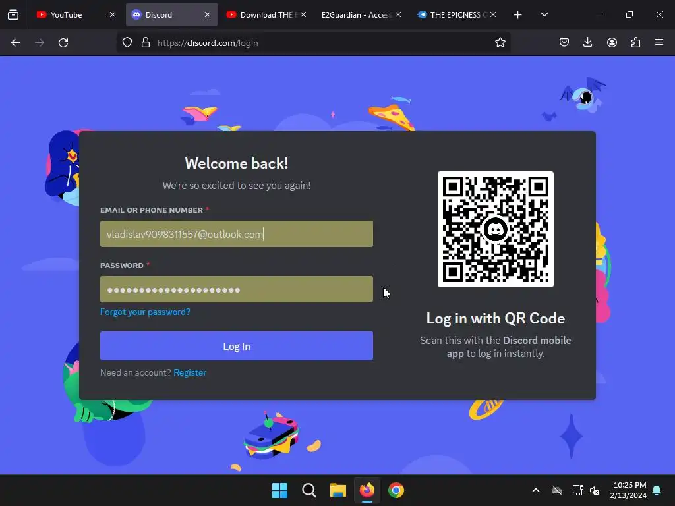The width and height of the screenshot is (675, 506).
Task: Click the email or phone number field
Action: [237, 234]
